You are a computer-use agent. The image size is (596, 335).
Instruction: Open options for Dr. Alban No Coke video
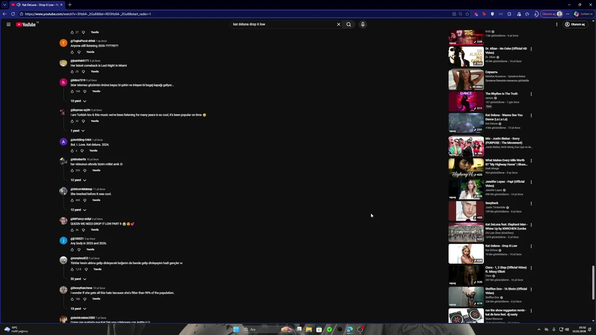531,49
